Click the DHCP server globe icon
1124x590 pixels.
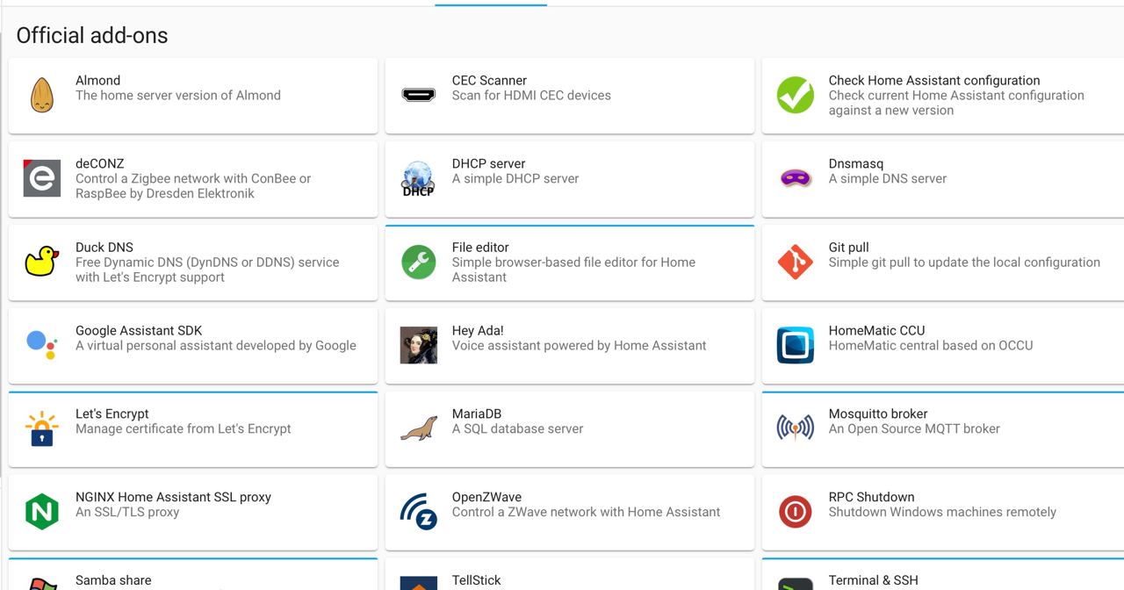pyautogui.click(x=418, y=178)
